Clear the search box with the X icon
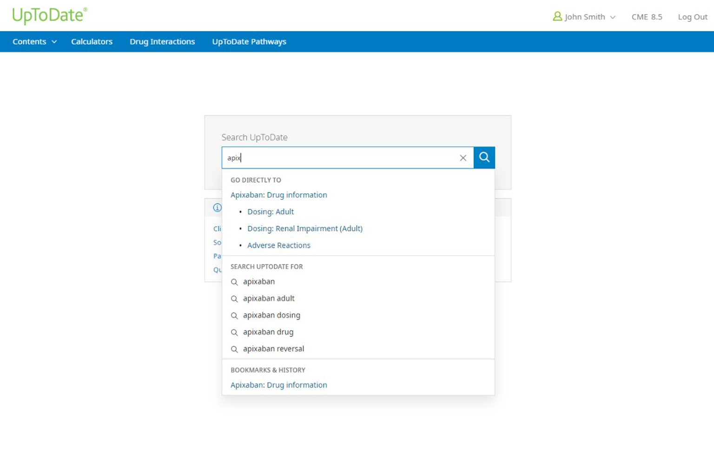Image resolution: width=714 pixels, height=476 pixels. tap(463, 158)
